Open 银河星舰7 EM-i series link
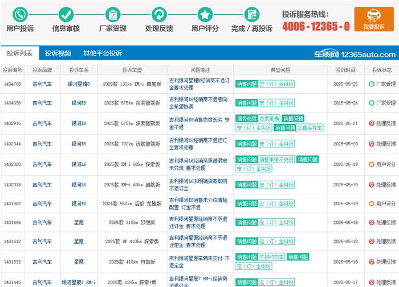The height and width of the screenshot is (287, 399). pos(79,282)
